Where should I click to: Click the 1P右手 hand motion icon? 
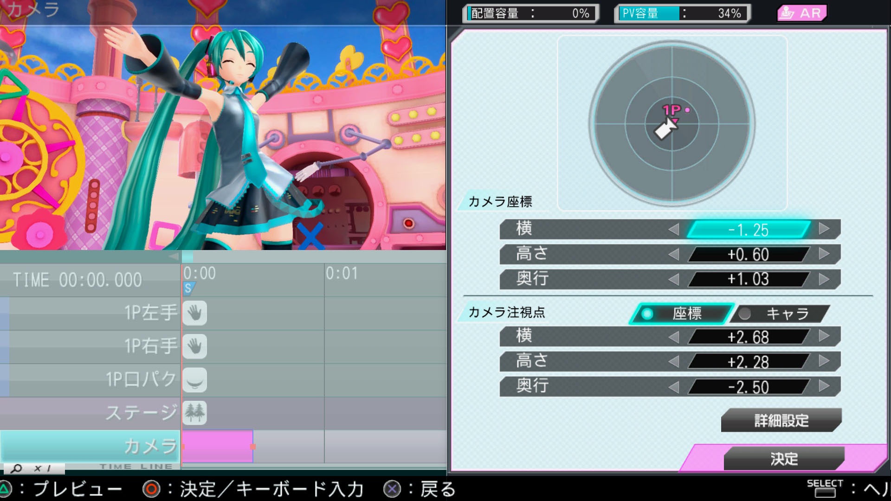[194, 347]
